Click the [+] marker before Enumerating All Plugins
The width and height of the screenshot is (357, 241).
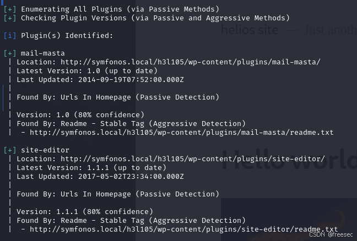coord(10,9)
